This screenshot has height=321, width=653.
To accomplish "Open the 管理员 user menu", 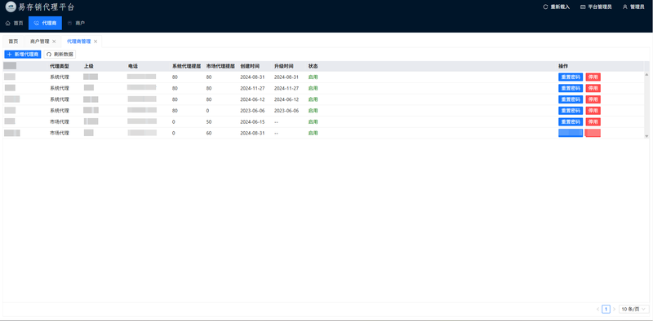I will pos(633,7).
